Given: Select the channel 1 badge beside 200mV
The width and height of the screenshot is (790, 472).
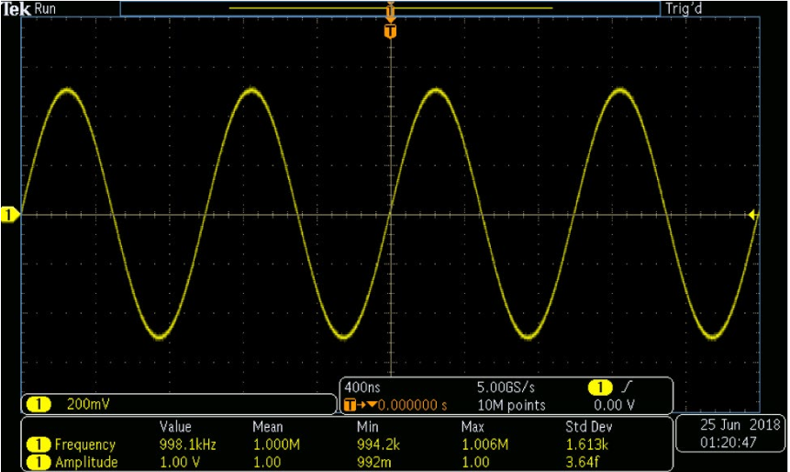Looking at the screenshot, I should coord(39,404).
